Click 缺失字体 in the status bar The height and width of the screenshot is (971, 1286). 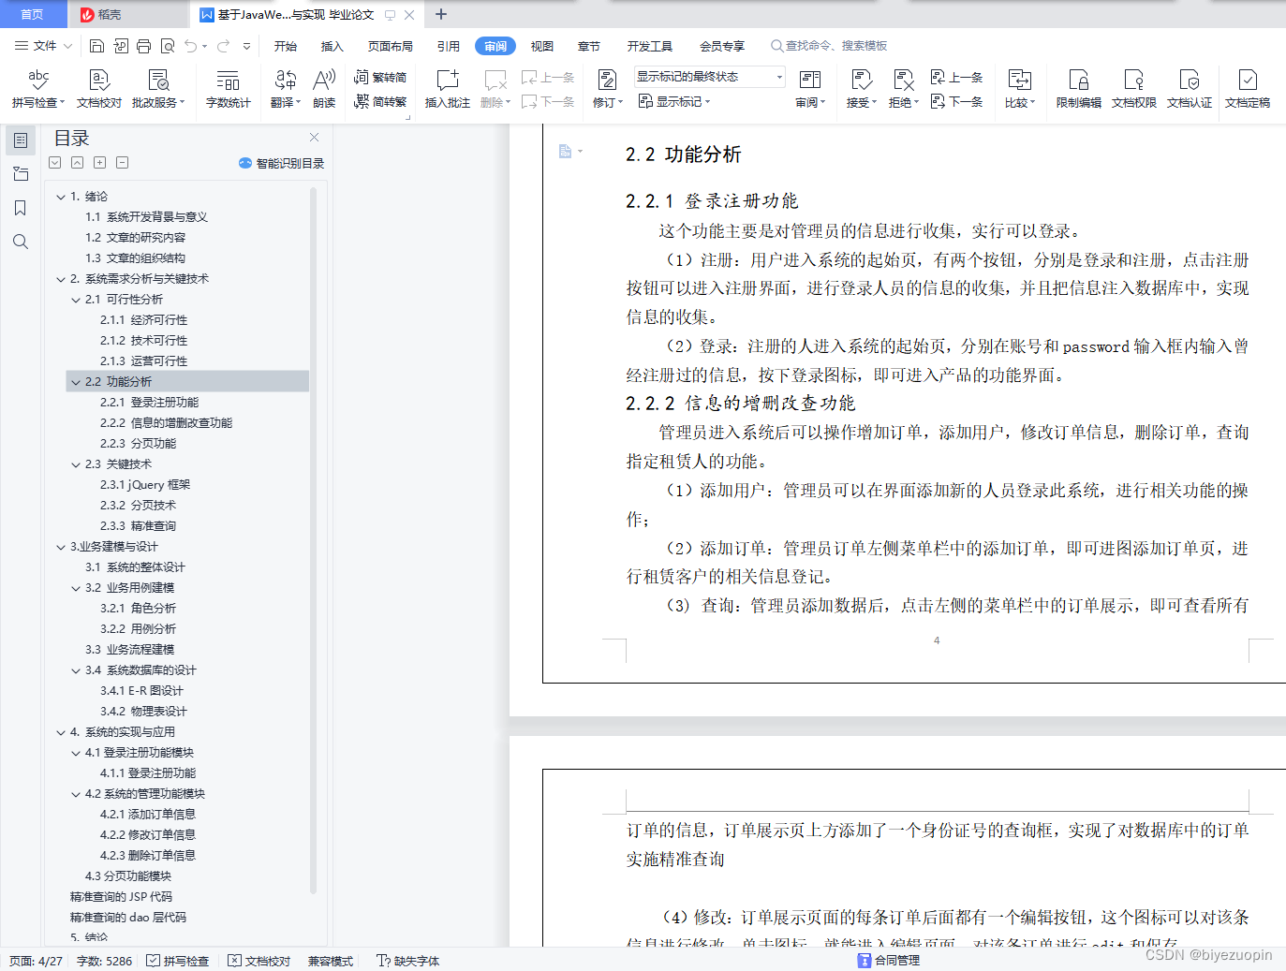tap(408, 961)
